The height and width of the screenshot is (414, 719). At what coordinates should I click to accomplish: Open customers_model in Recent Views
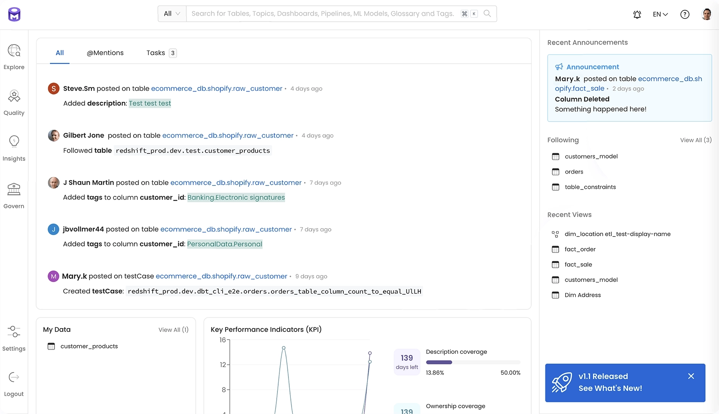click(x=591, y=280)
